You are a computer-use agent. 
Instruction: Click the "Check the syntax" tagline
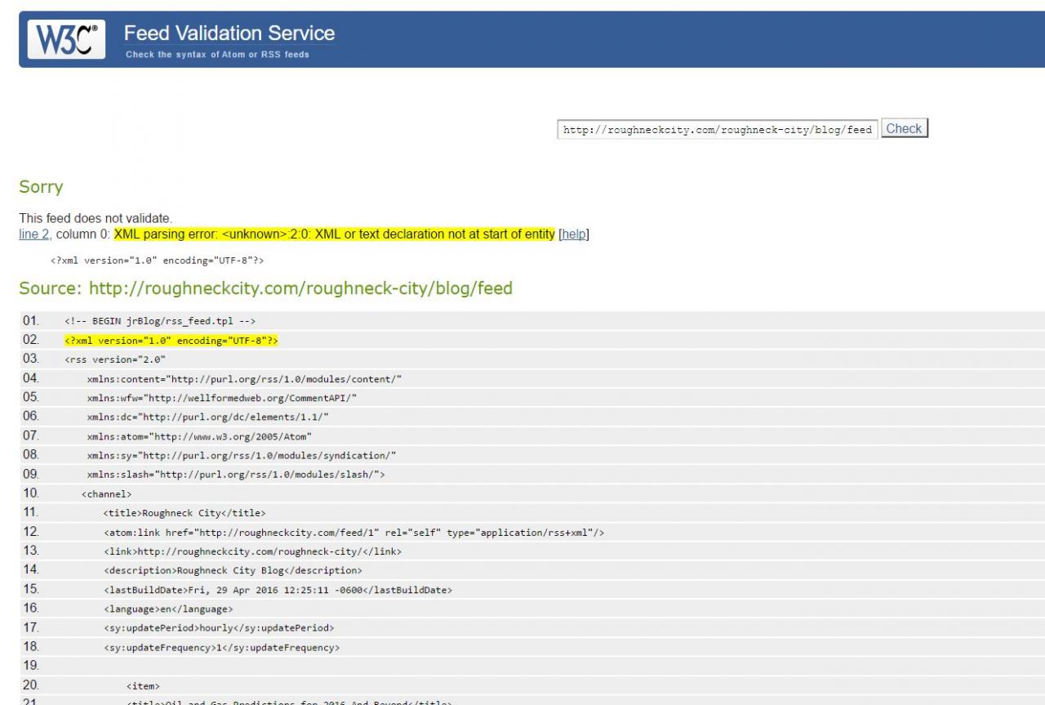[217, 55]
